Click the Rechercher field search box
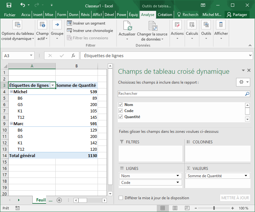This screenshot has height=212, width=255. click(x=181, y=94)
